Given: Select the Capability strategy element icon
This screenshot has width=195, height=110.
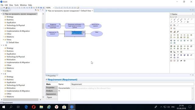Looking at the screenshot, I should (174, 32).
